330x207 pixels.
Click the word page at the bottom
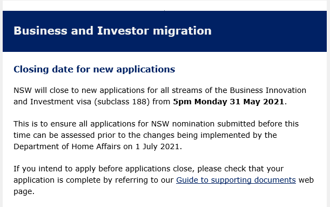click(x=23, y=192)
